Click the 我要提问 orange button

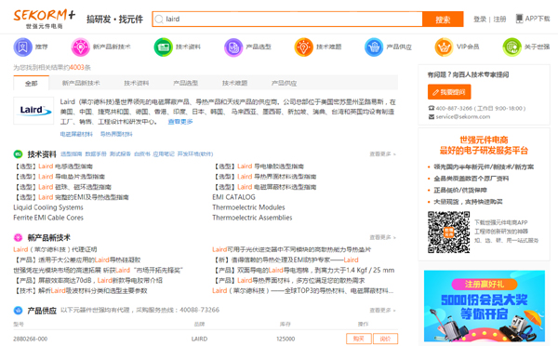(449, 92)
